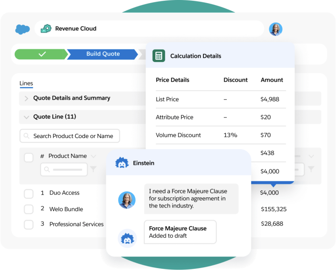Click the Force Majeure request chat message
This screenshot has height=270, width=336.
[191, 198]
